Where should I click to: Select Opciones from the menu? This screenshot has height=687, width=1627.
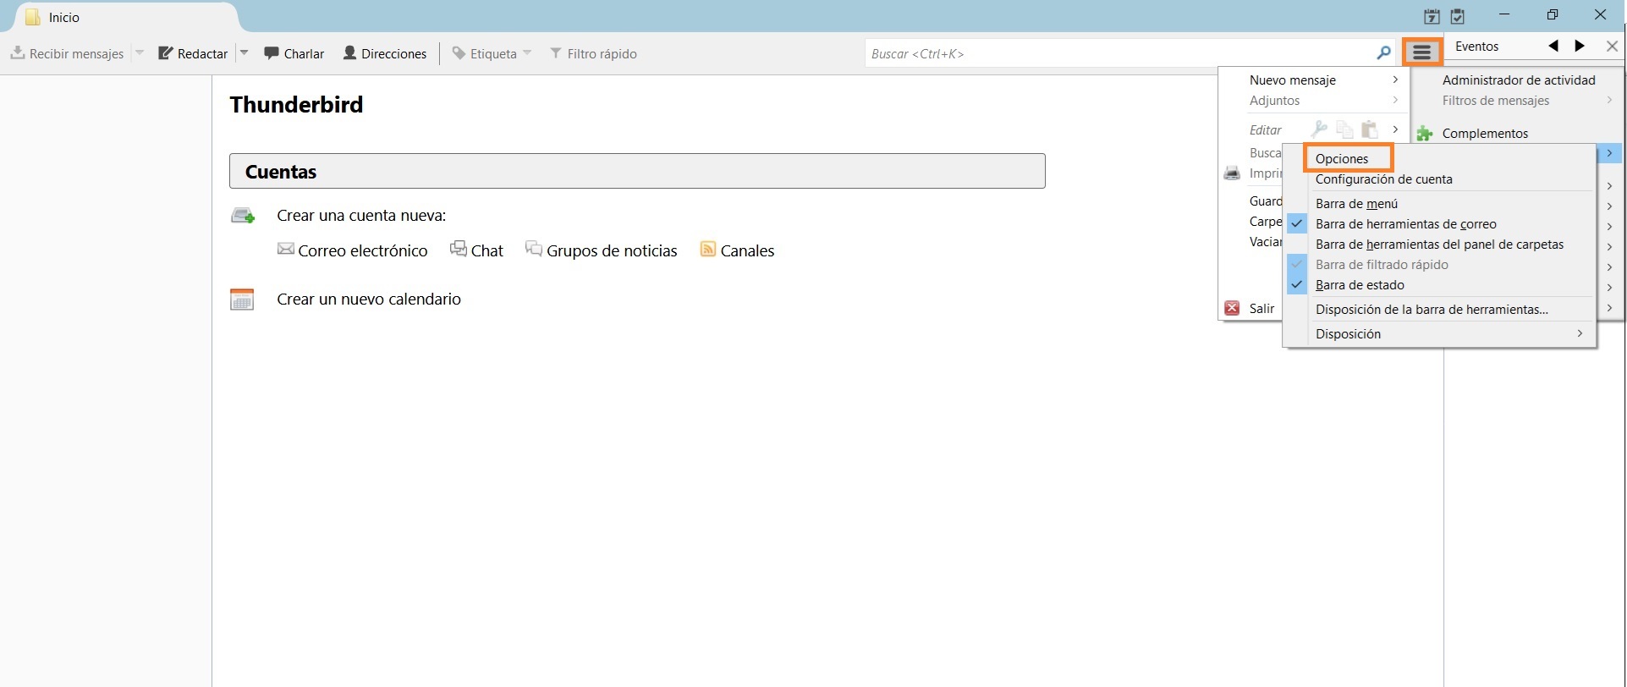point(1342,159)
